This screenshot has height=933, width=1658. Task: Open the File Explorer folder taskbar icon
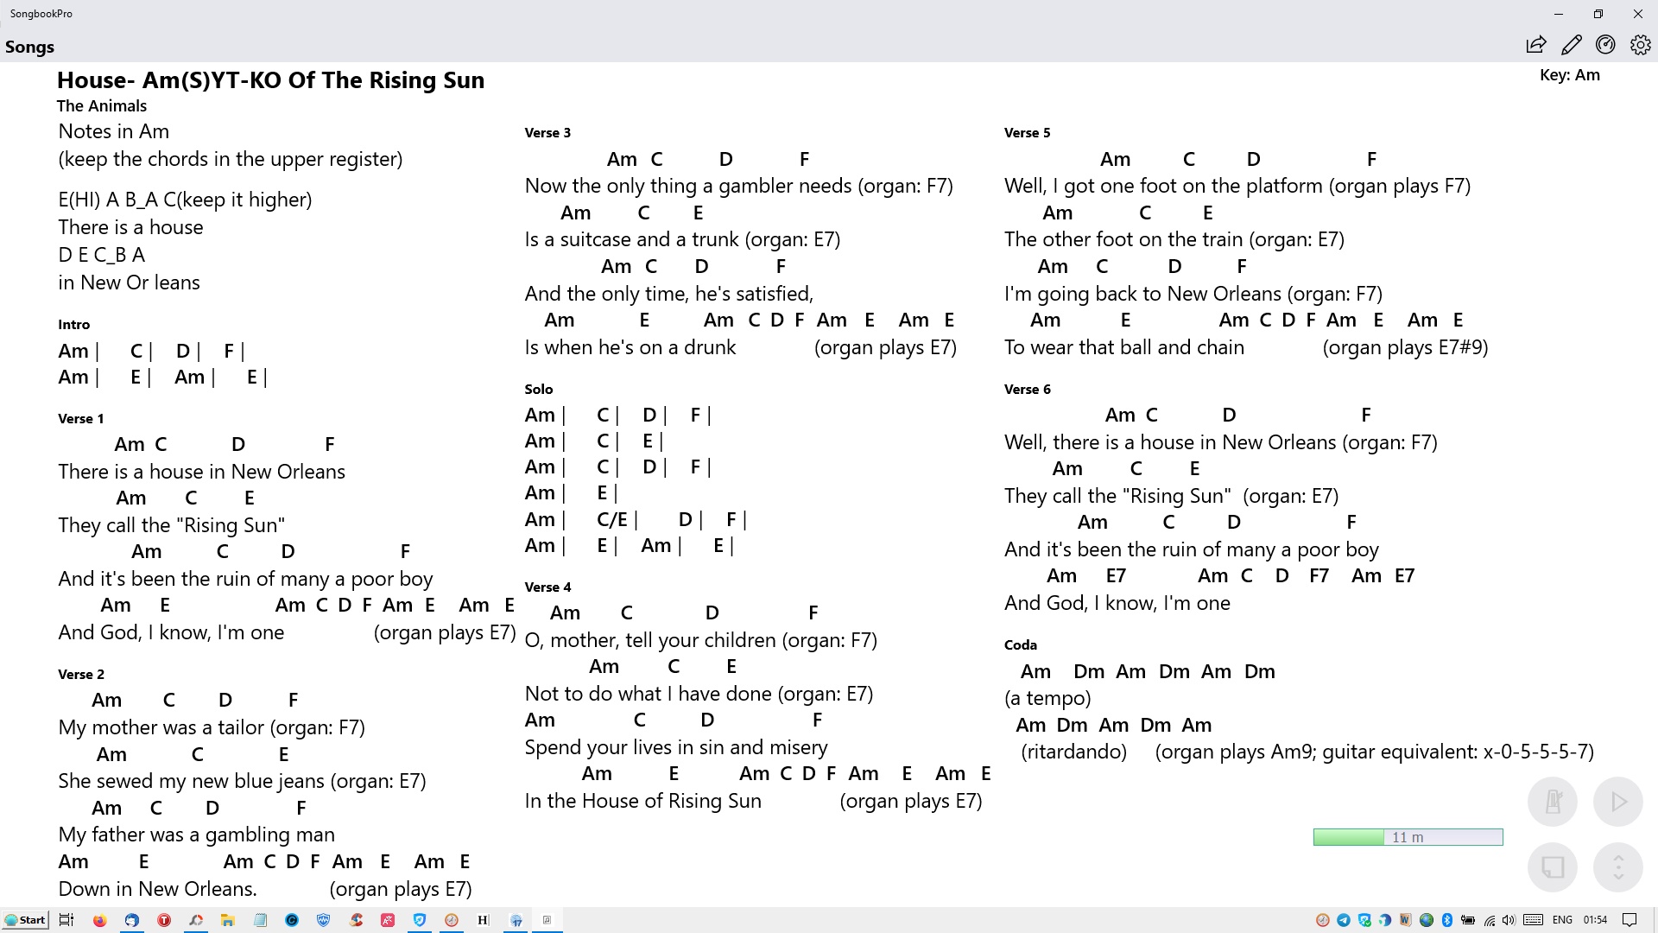228,920
